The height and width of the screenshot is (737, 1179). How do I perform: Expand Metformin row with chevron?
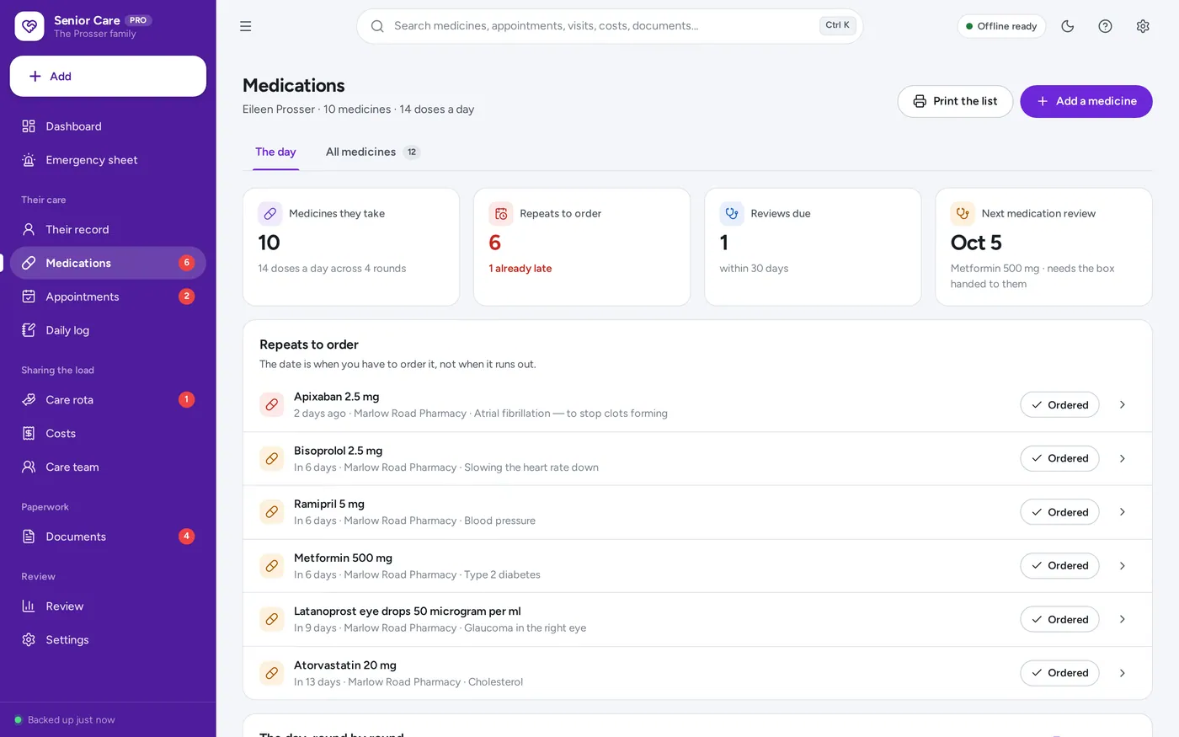pos(1123,566)
